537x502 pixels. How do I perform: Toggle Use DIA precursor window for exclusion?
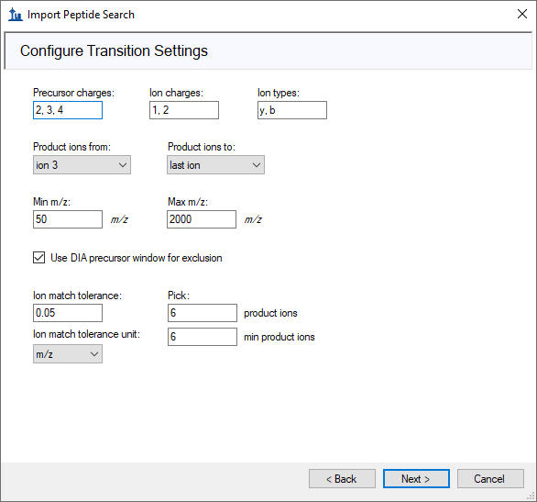click(x=39, y=258)
